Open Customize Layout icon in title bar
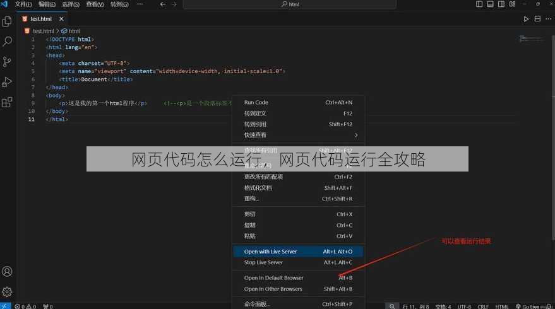The width and height of the screenshot is (555, 309). [512, 4]
